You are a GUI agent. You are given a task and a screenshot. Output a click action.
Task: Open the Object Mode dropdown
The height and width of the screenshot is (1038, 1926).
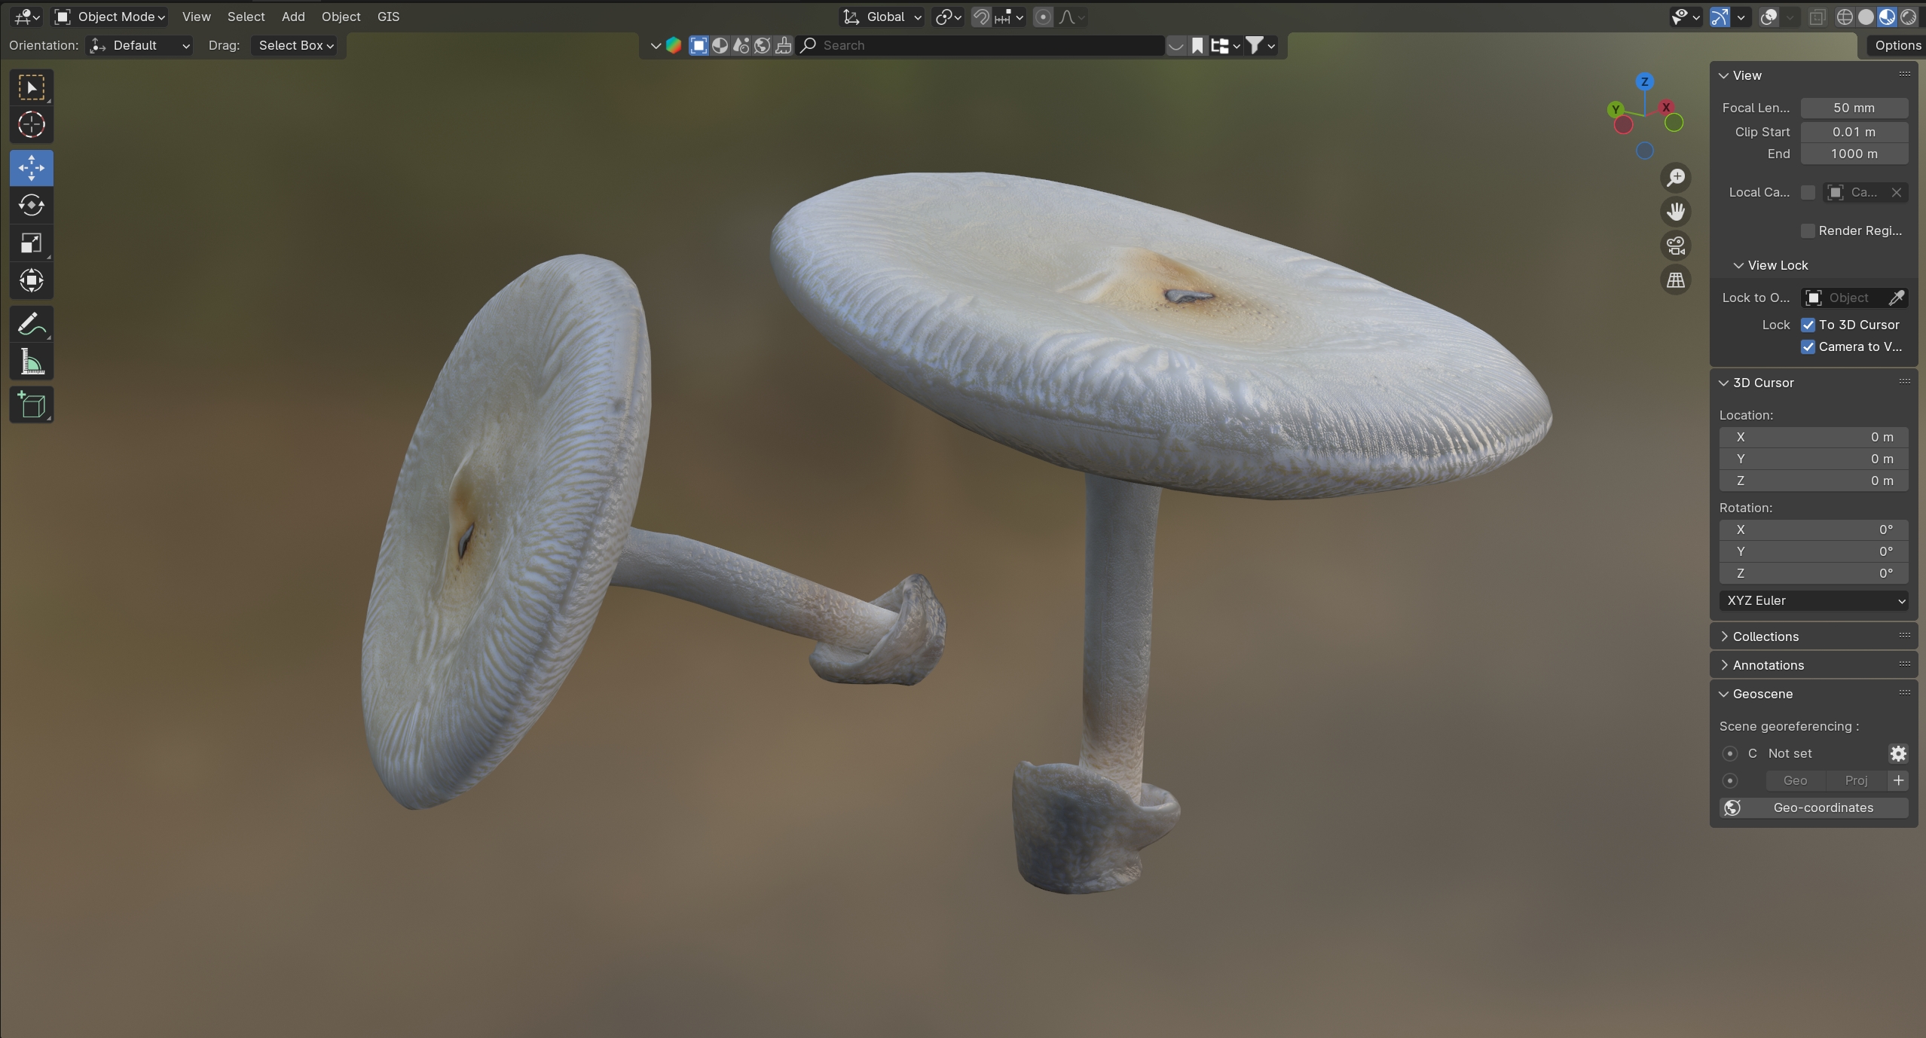pos(110,17)
